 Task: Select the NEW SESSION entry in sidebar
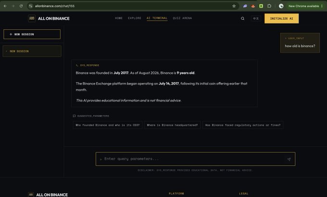(32, 51)
